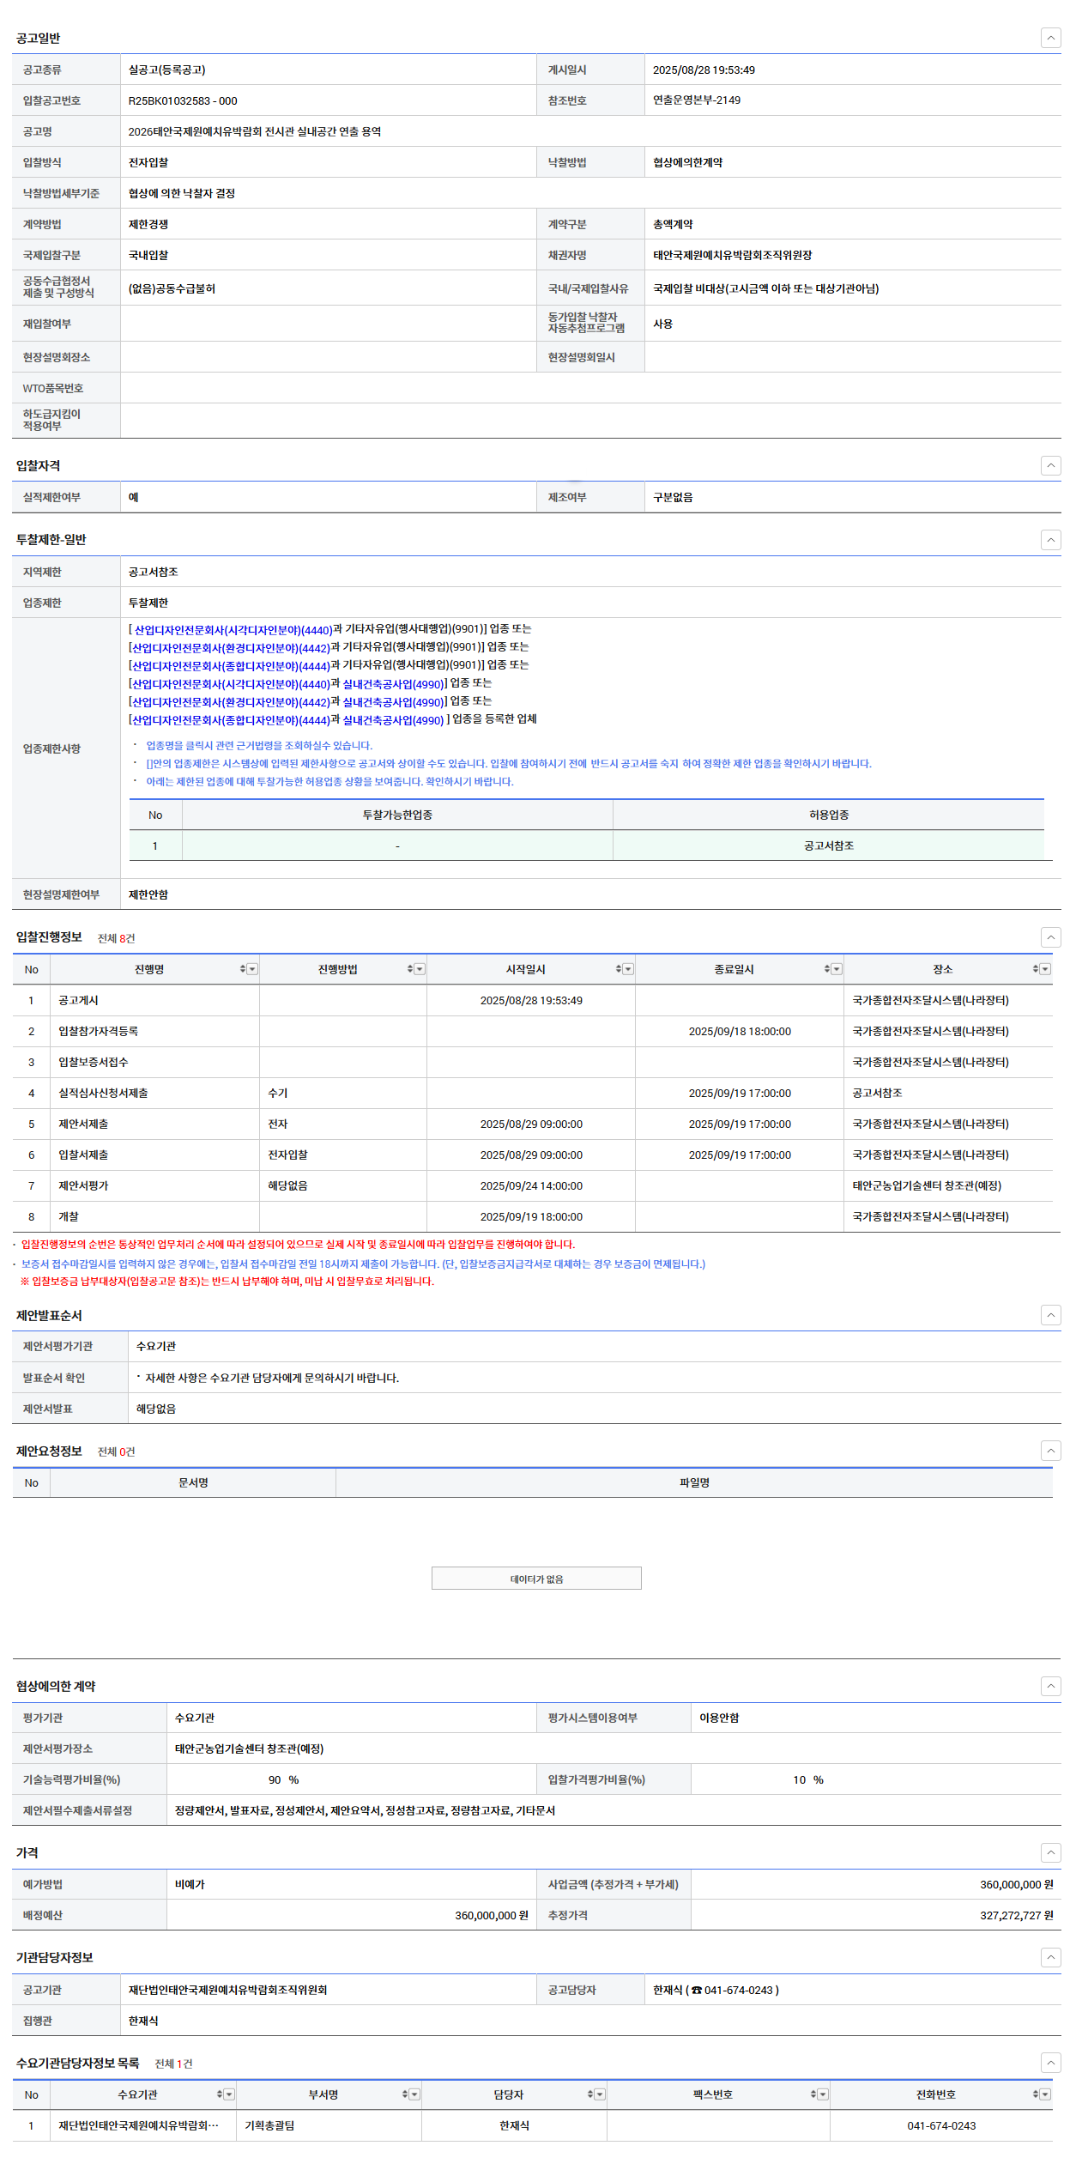Sort the 전화번호 column using its sort arrows
This screenshot has width=1070, height=2182.
click(1036, 2094)
